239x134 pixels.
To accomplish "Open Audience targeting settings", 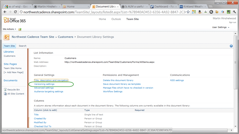I will click(x=49, y=92).
